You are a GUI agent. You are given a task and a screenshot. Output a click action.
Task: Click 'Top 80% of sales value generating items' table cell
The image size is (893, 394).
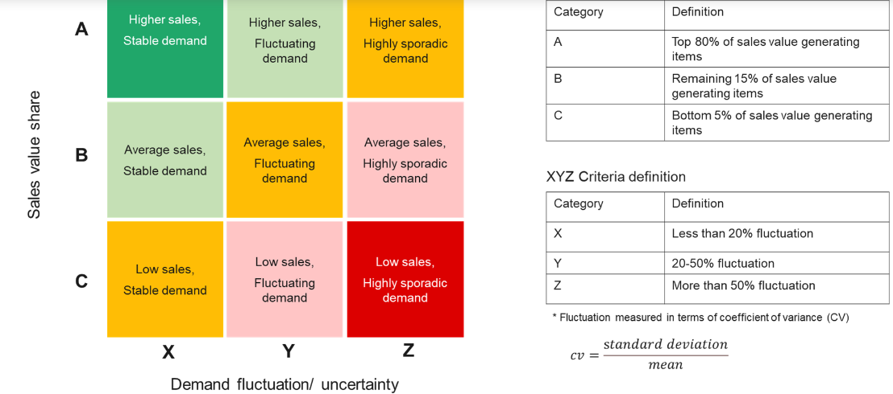(776, 50)
